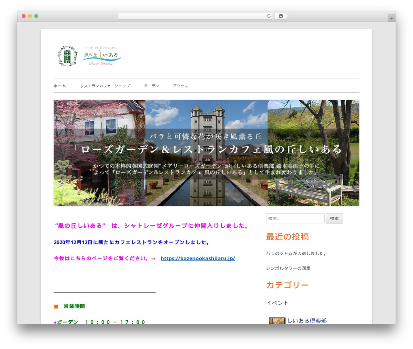
Task: Open the kazenookashiiaru.jp link
Action: coord(198,258)
